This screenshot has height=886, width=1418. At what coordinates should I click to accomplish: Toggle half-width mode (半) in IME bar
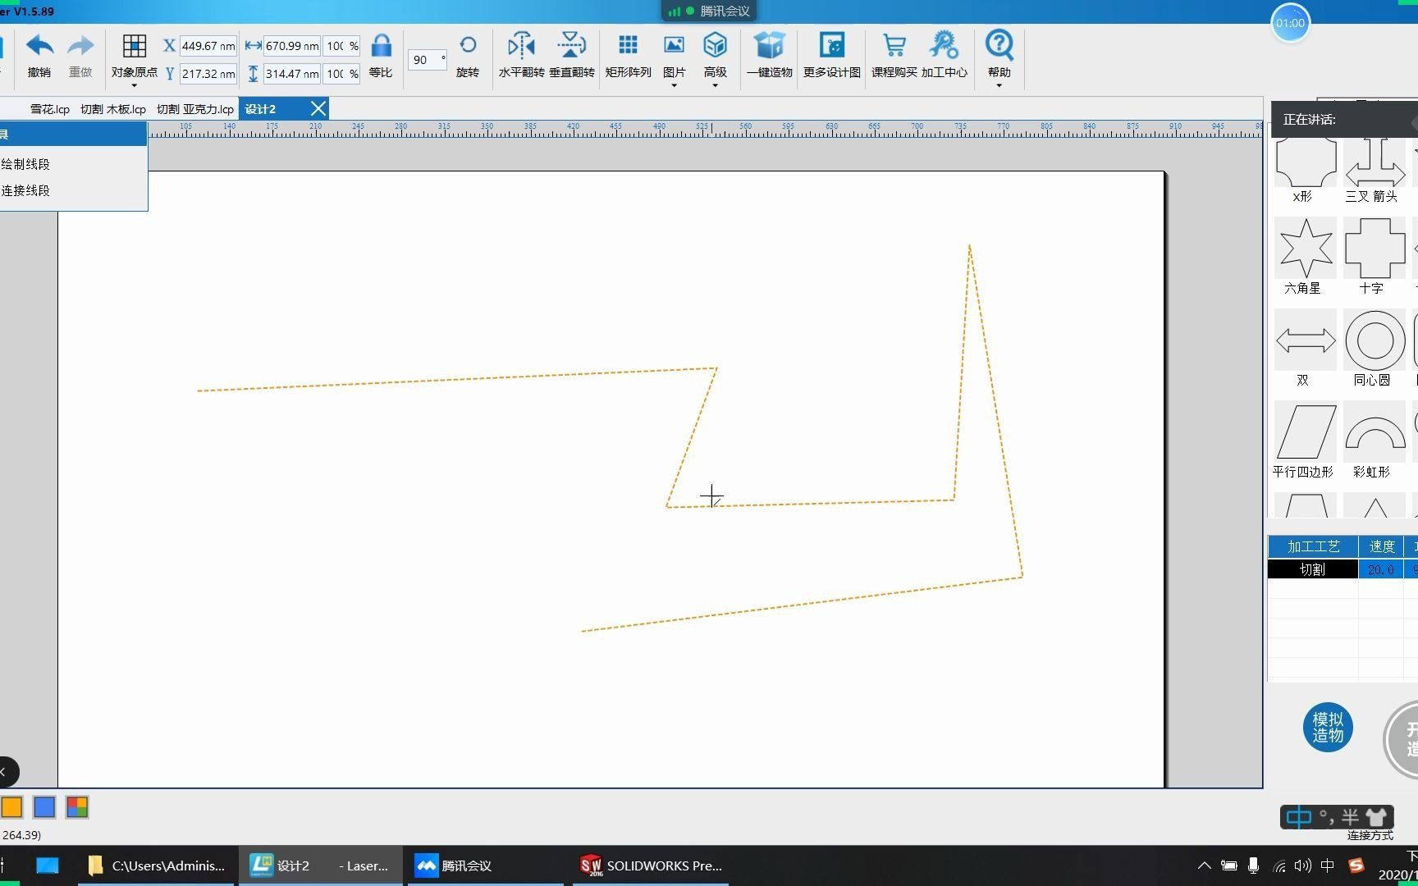coord(1350,817)
